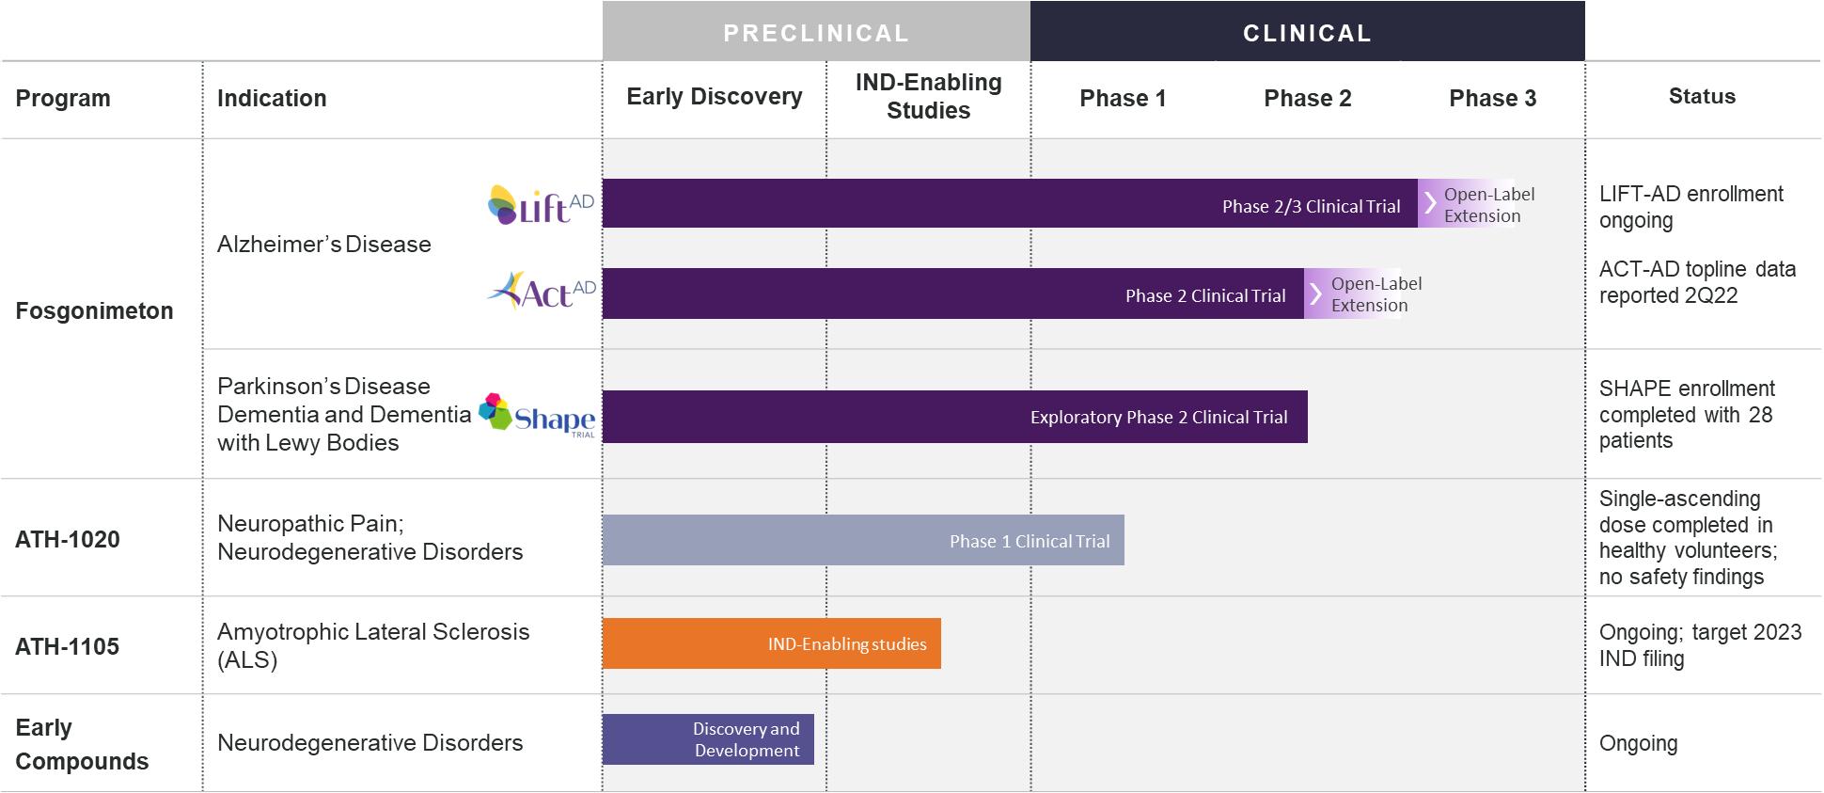Click the gray Phase 1 Clinical Trial bar
1824x793 pixels.
862,541
